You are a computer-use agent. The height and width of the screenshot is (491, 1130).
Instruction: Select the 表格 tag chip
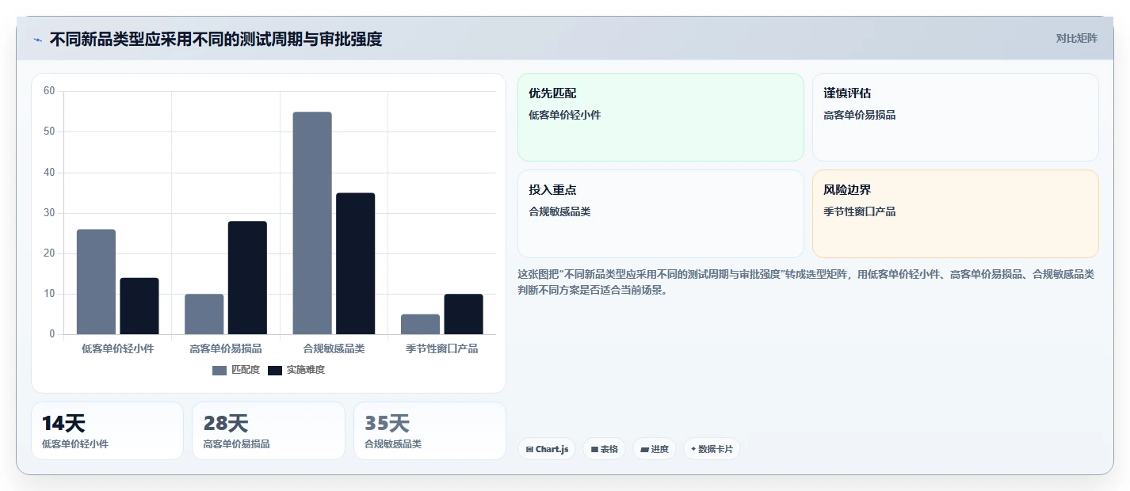[604, 449]
